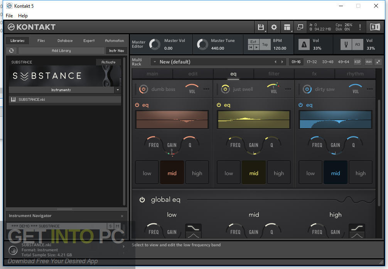388x269 pixels.
Task: Switch to the filter tab
Action: pos(274,74)
